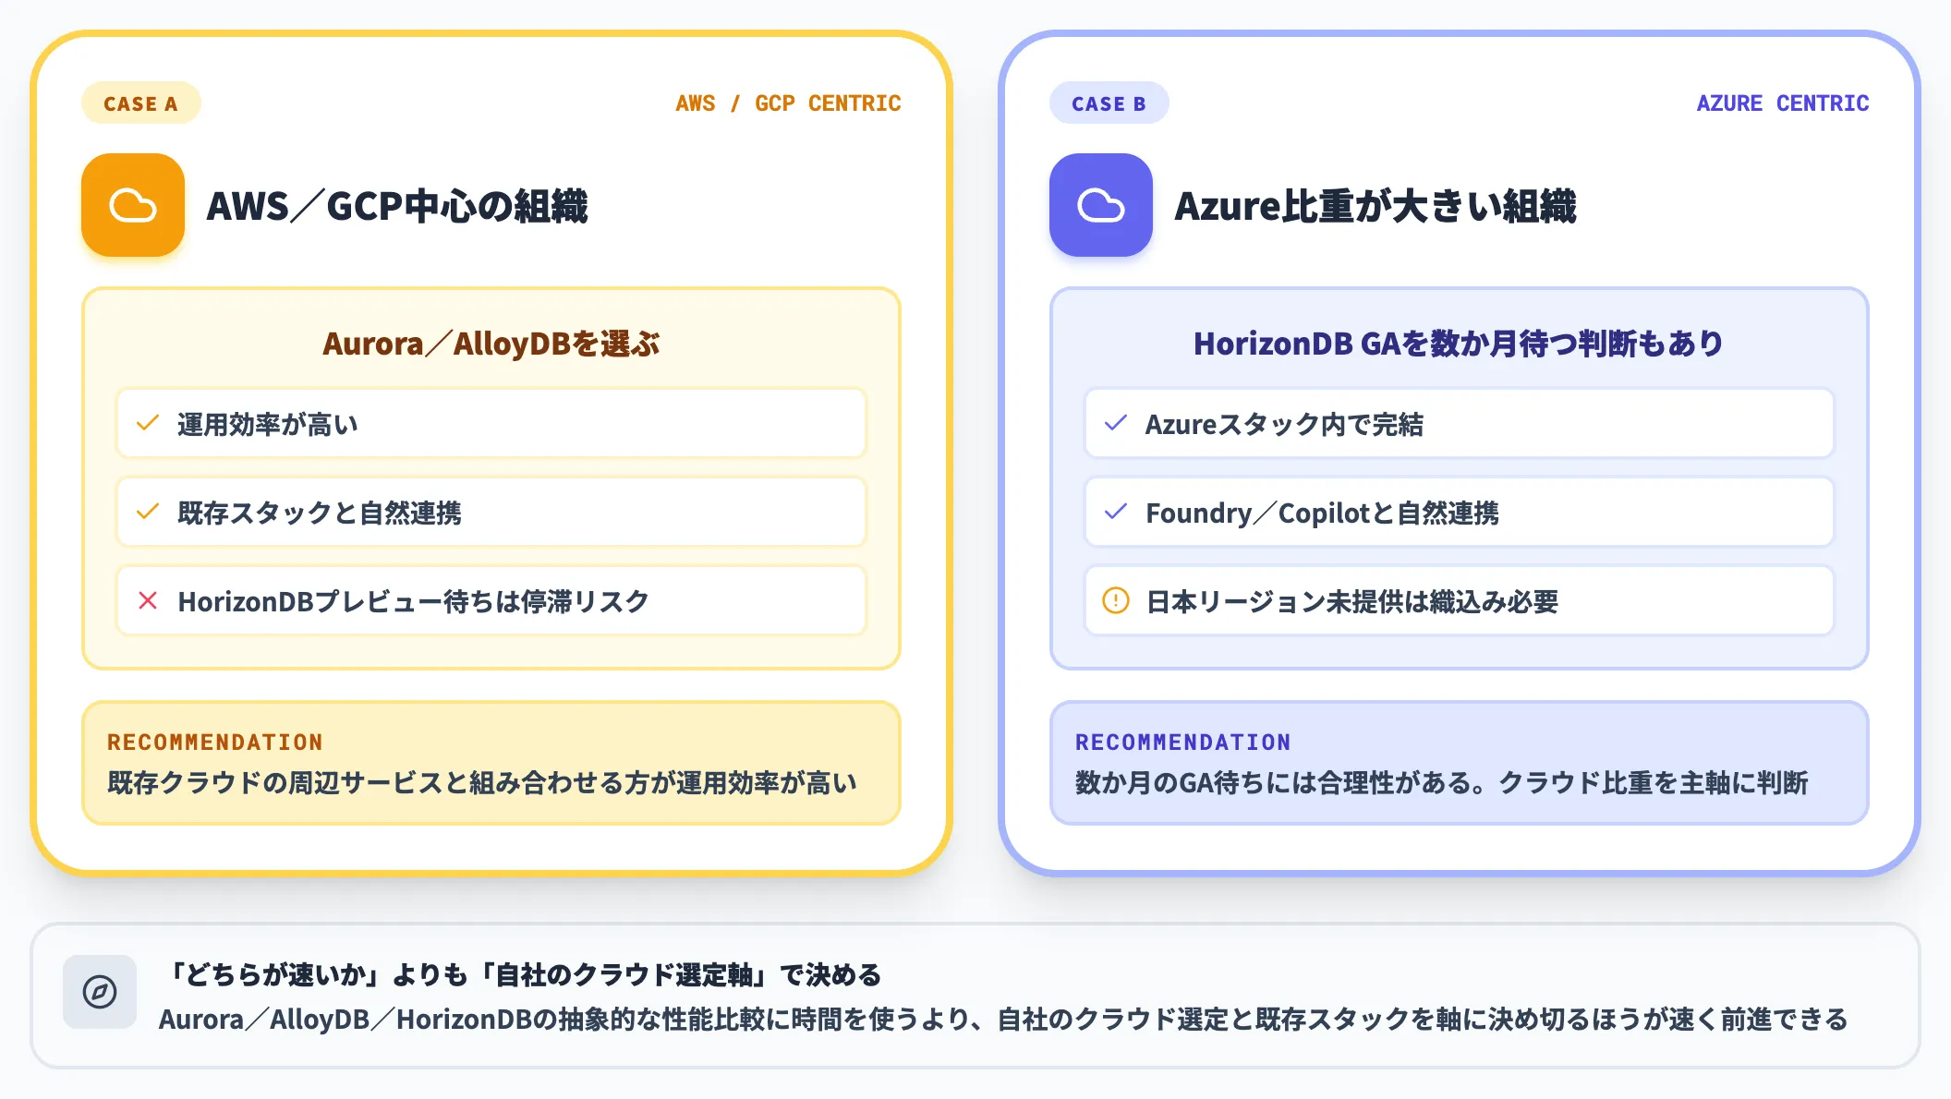The image size is (1951, 1099).
Task: Click the orange cloud icon for Case A
Action: [x=133, y=205]
